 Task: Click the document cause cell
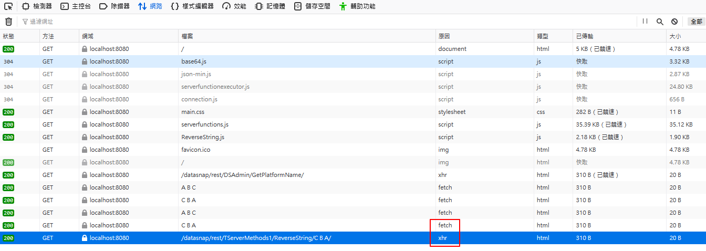click(x=452, y=49)
